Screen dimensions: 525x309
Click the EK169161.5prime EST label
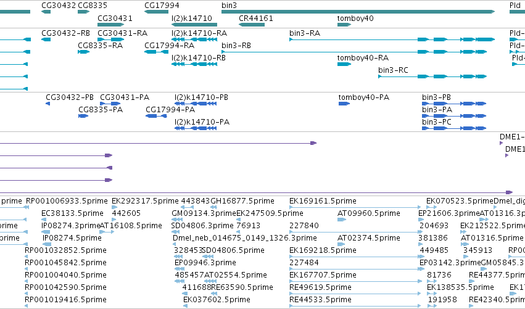coord(323,201)
